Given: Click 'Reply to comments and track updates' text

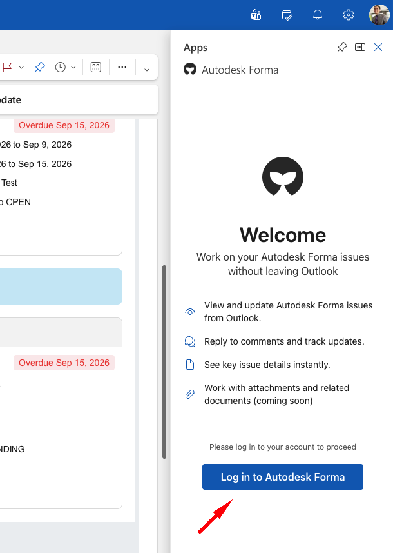Looking at the screenshot, I should [284, 341].
